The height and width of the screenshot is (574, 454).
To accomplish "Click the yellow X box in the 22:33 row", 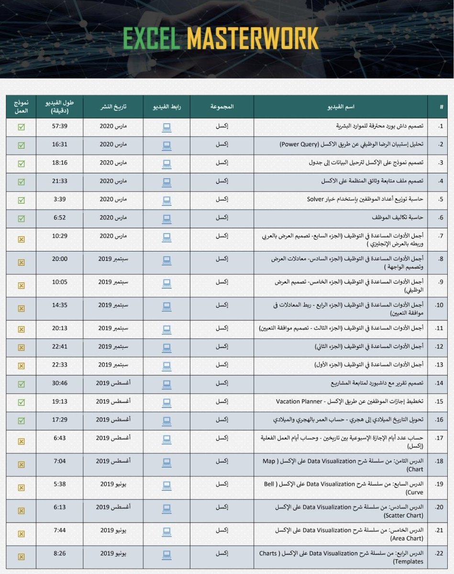I will pos(21,366).
